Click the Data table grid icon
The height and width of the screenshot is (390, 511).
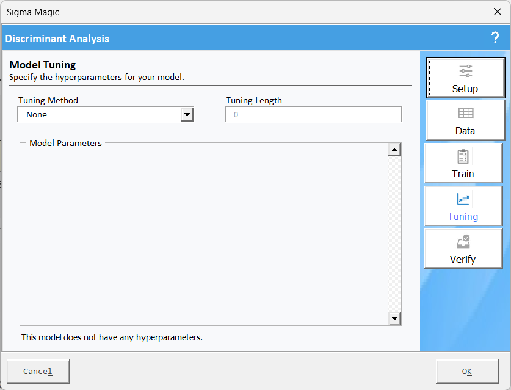point(465,114)
